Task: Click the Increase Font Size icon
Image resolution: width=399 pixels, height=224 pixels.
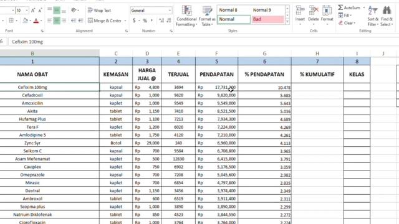Action: tap(33, 11)
